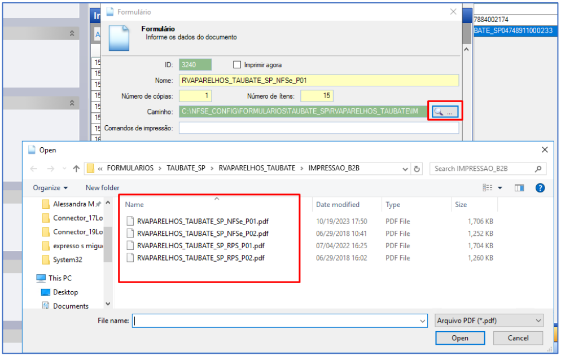The width and height of the screenshot is (561, 356).
Task: Select Desktop in the navigation pane
Action: click(x=65, y=292)
